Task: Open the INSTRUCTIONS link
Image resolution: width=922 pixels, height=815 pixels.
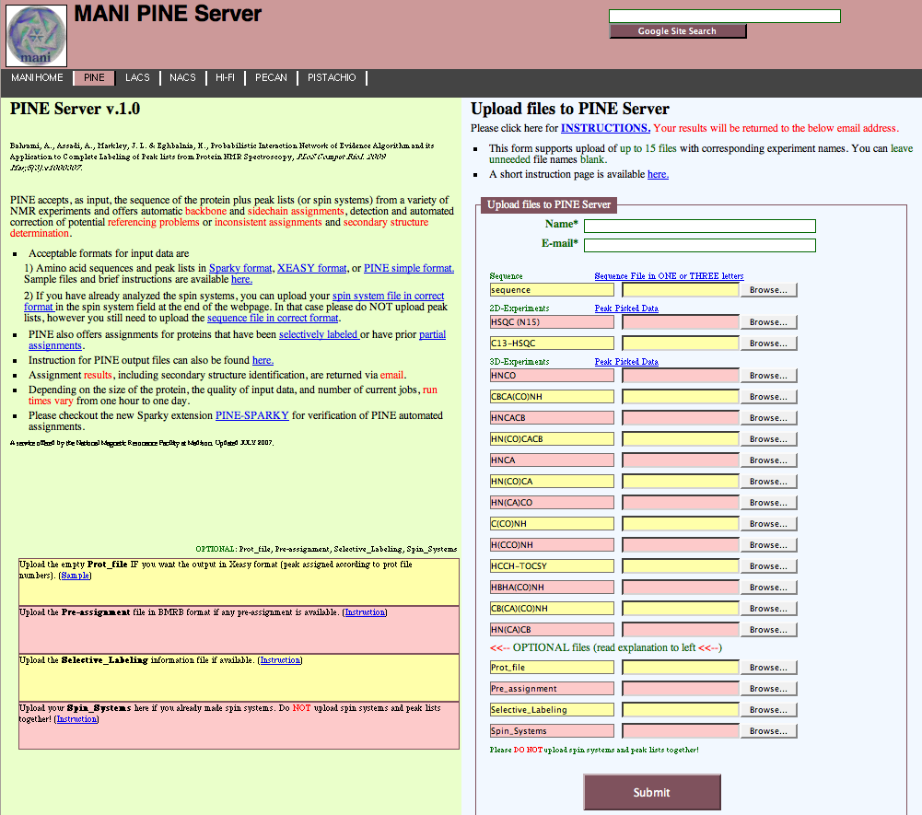Action: pos(605,128)
